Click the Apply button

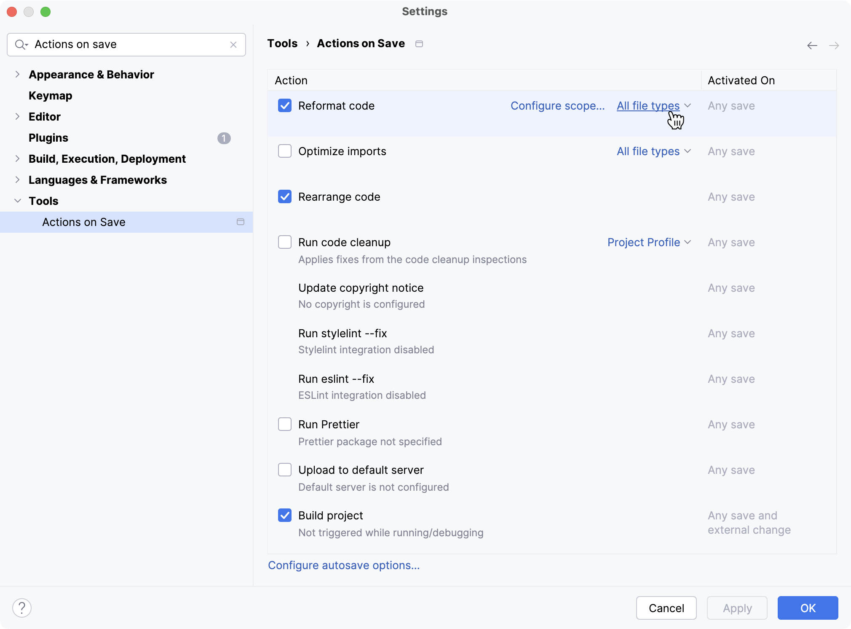click(x=737, y=607)
